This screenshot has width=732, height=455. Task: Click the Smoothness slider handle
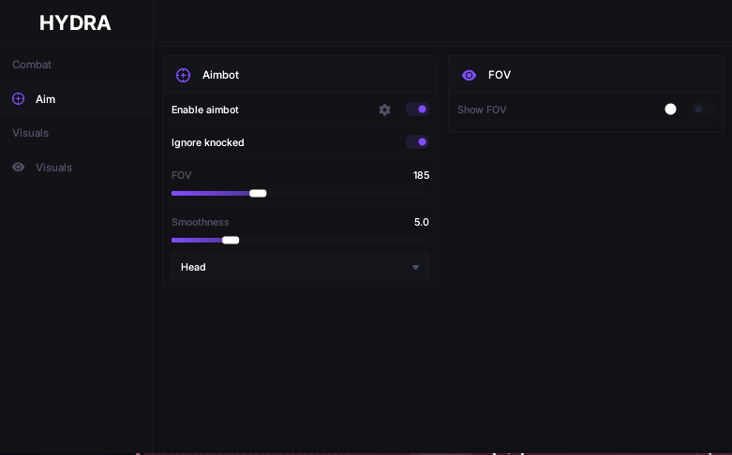click(x=231, y=240)
